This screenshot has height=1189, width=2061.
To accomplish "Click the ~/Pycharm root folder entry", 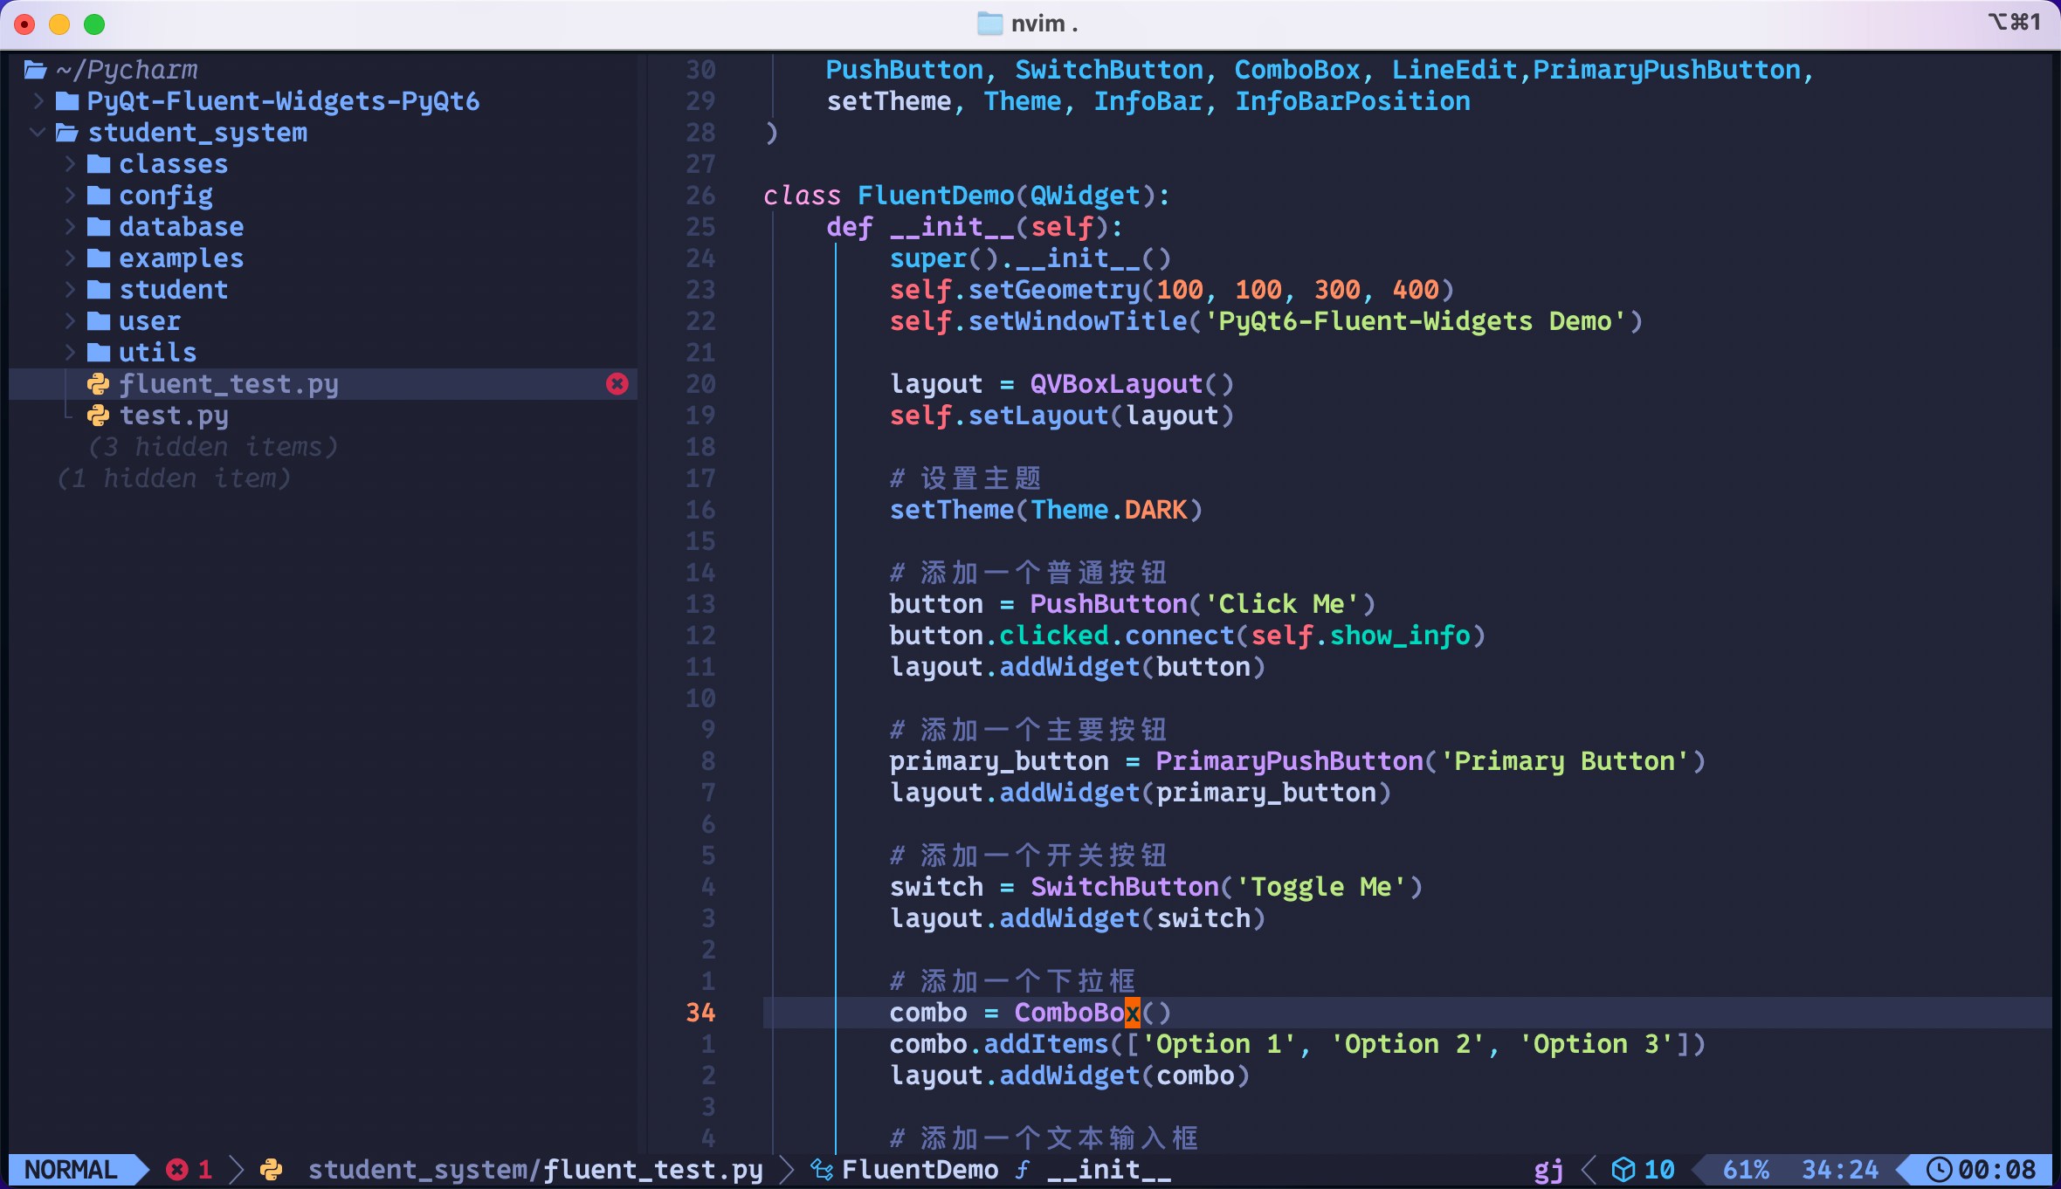I will (x=127, y=70).
